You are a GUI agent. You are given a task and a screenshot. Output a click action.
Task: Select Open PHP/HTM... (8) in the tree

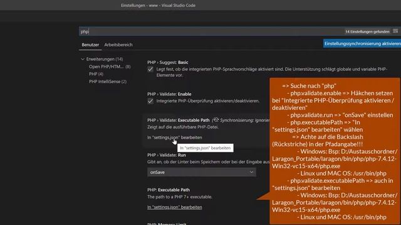(110, 67)
